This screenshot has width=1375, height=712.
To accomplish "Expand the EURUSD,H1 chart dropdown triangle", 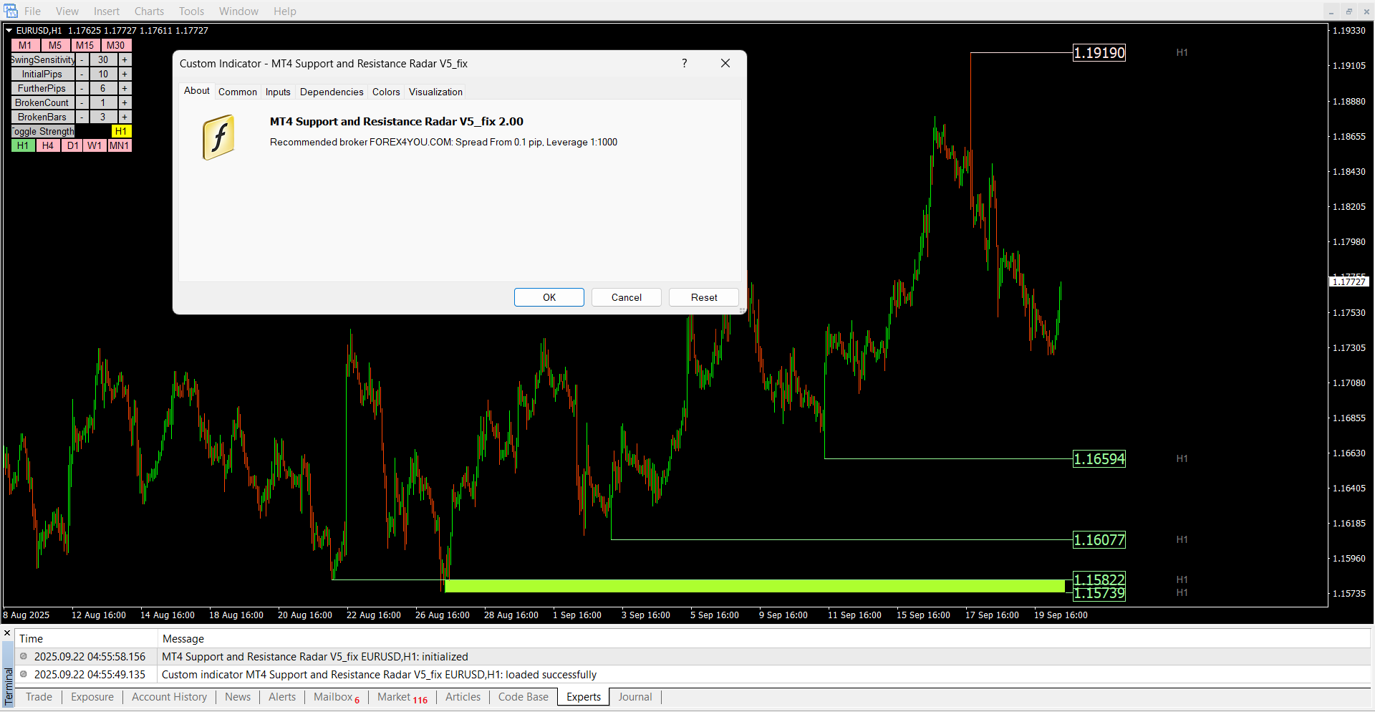I will click(9, 31).
